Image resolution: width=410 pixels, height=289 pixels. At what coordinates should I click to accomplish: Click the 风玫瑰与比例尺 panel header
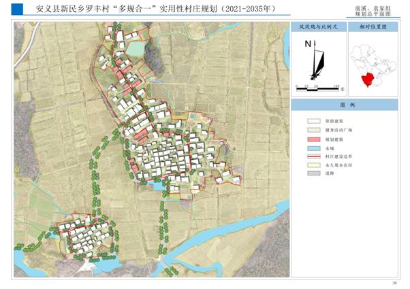319,27
